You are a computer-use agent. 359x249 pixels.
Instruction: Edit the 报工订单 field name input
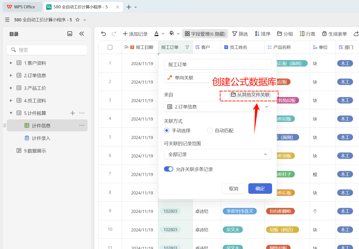(218, 64)
